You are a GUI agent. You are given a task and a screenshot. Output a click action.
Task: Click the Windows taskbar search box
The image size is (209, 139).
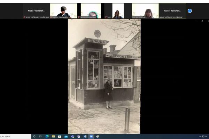15,137
